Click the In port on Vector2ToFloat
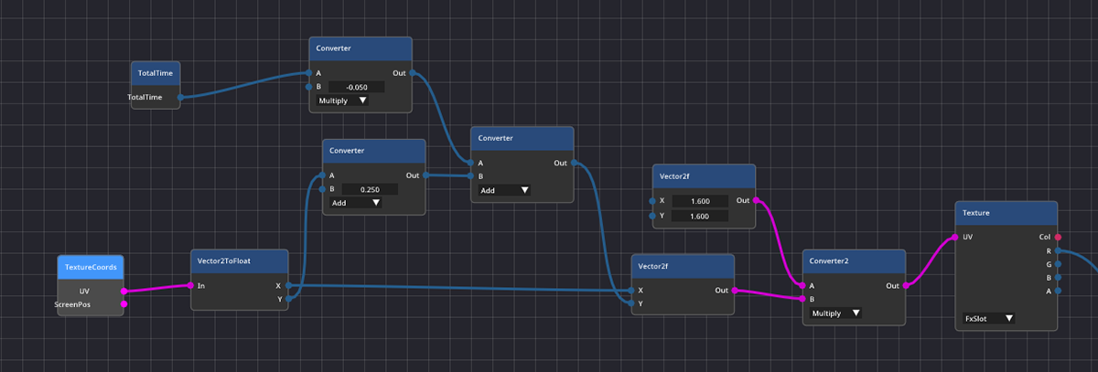Viewport: 1098px width, 372px height. (191, 285)
